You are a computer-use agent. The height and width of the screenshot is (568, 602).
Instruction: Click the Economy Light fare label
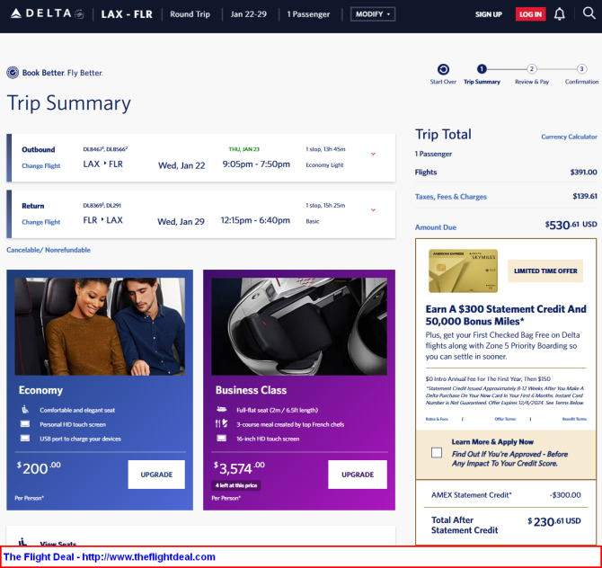[x=324, y=165]
